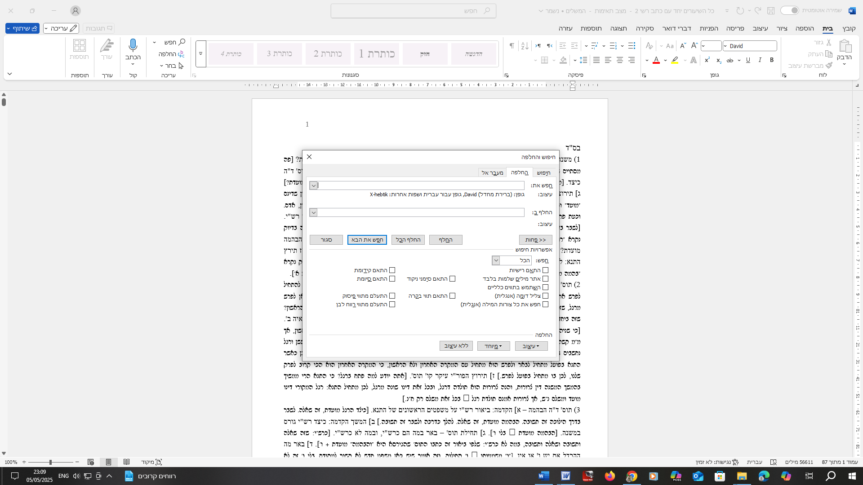Image resolution: width=863 pixels, height=485 pixels.
Task: Click the Sort icon in paragraph group
Action: coord(525,46)
